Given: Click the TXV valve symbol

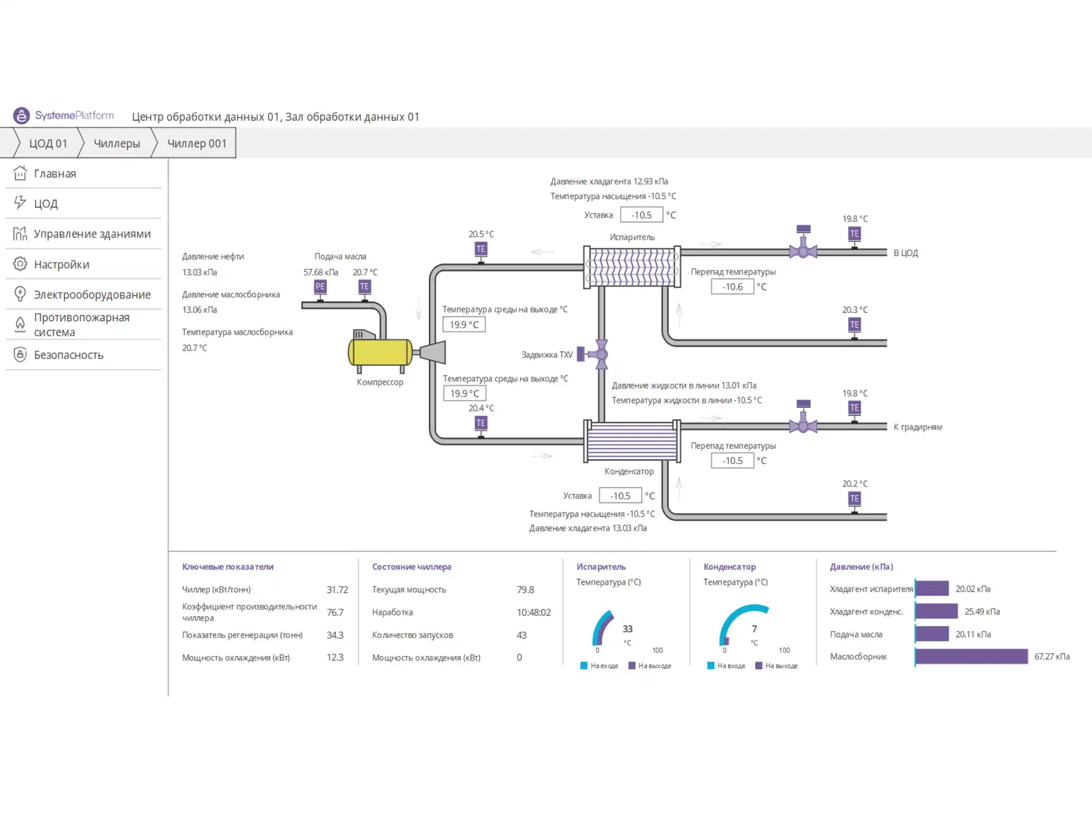Looking at the screenshot, I should (x=601, y=354).
